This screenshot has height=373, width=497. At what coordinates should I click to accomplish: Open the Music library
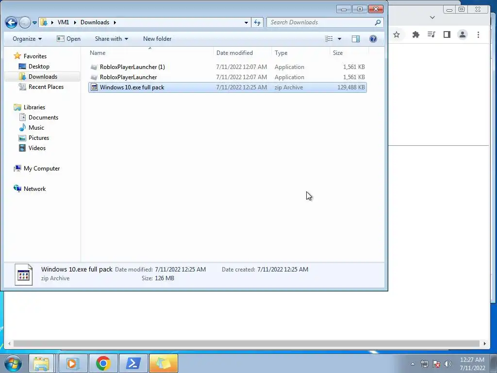(36, 128)
